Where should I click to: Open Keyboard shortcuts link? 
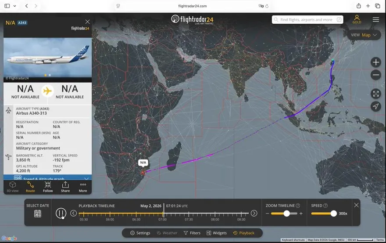[x=293, y=240]
